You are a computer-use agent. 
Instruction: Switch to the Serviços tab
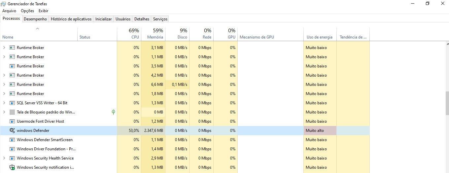coord(160,19)
